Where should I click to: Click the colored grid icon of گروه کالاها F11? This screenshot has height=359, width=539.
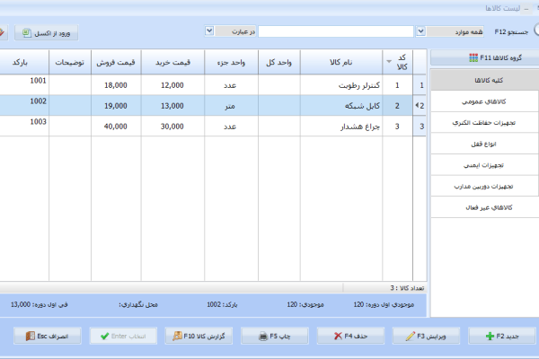473,57
